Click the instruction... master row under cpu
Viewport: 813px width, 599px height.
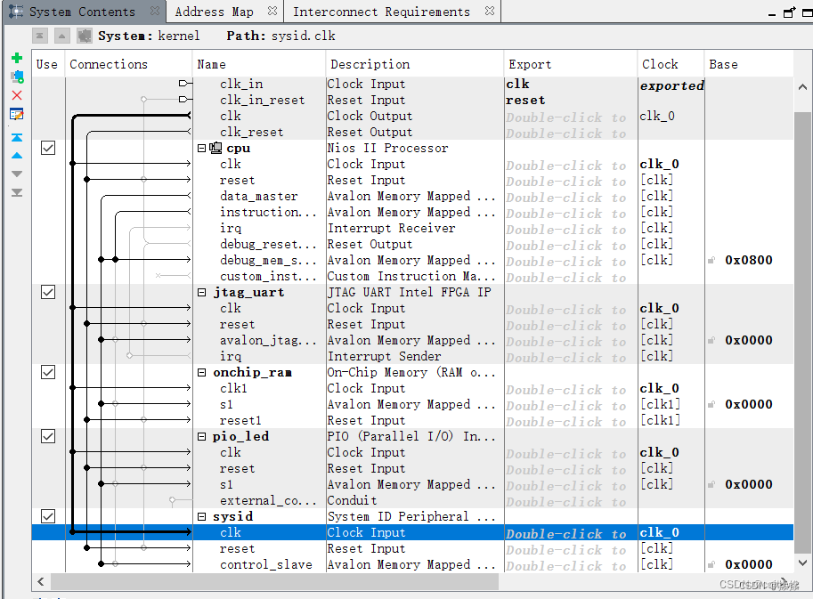[412, 213]
